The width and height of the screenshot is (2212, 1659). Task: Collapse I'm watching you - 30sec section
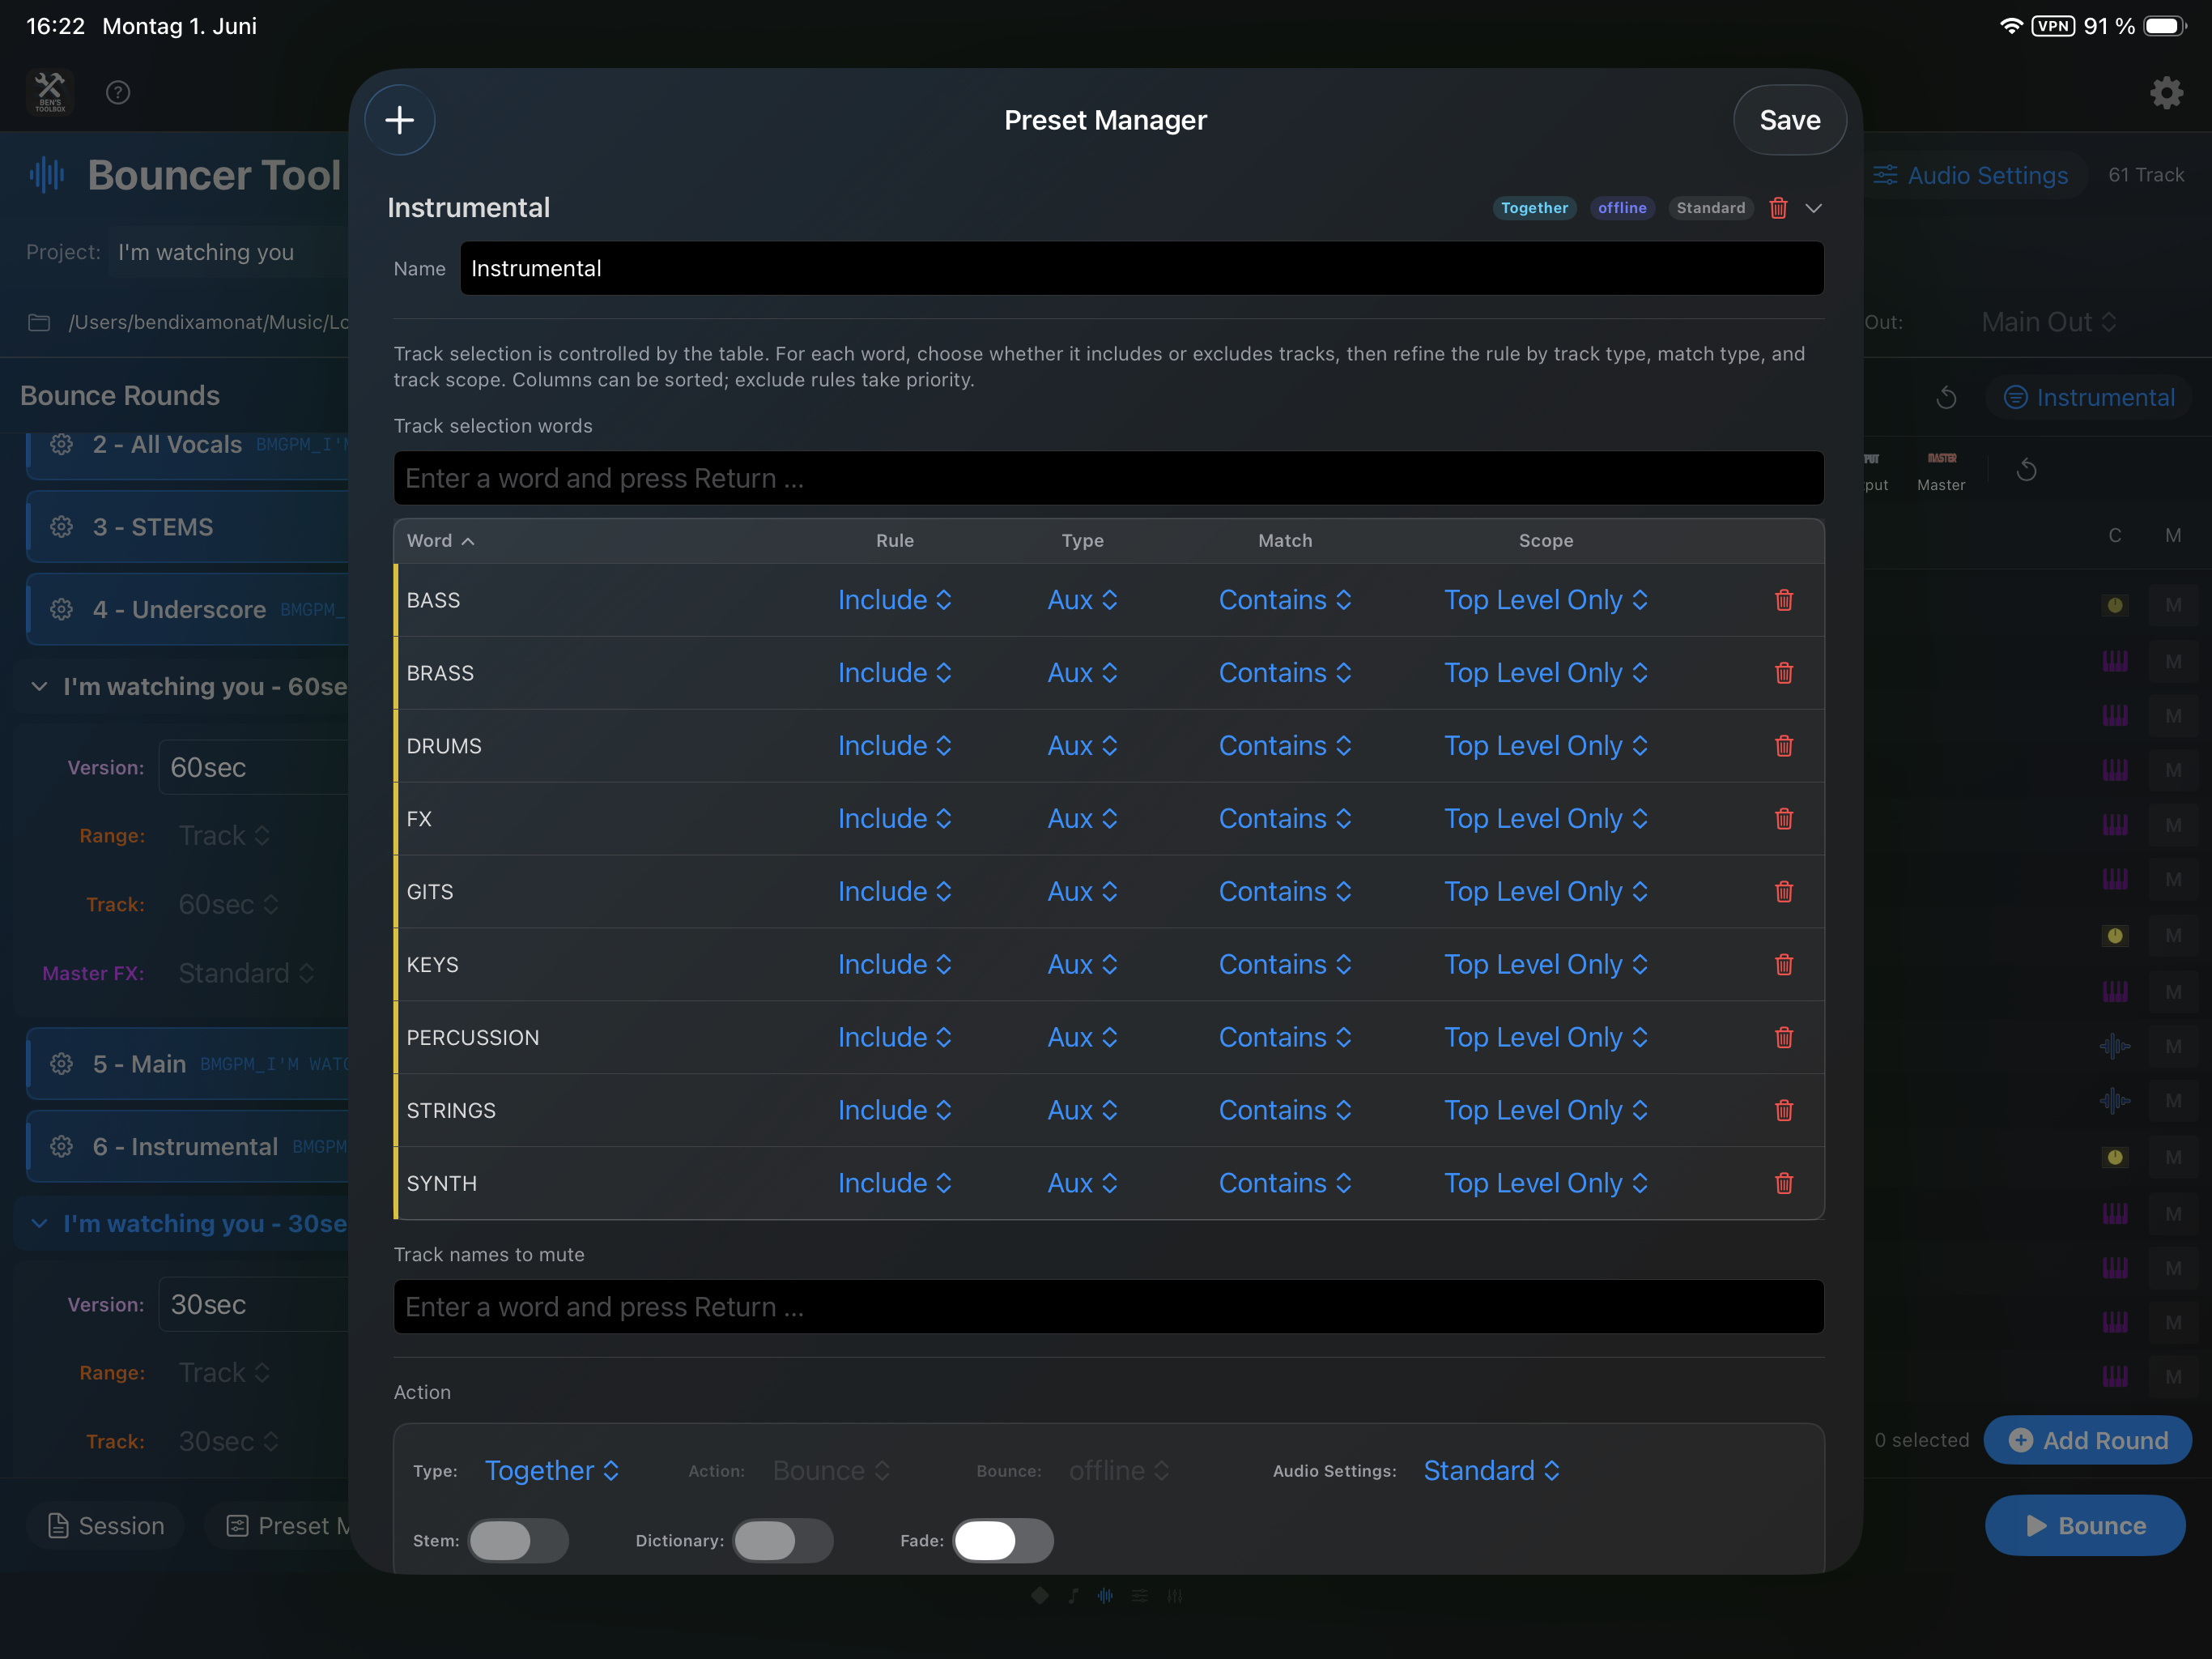pyautogui.click(x=39, y=1224)
